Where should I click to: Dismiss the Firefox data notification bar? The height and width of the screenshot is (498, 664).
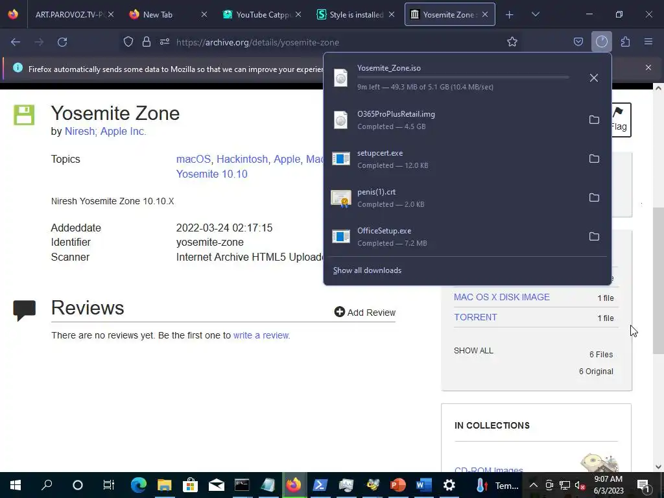pyautogui.click(x=648, y=67)
